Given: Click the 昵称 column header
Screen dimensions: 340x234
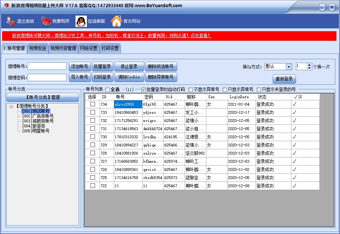Looking at the screenshot, I should click(195, 97).
